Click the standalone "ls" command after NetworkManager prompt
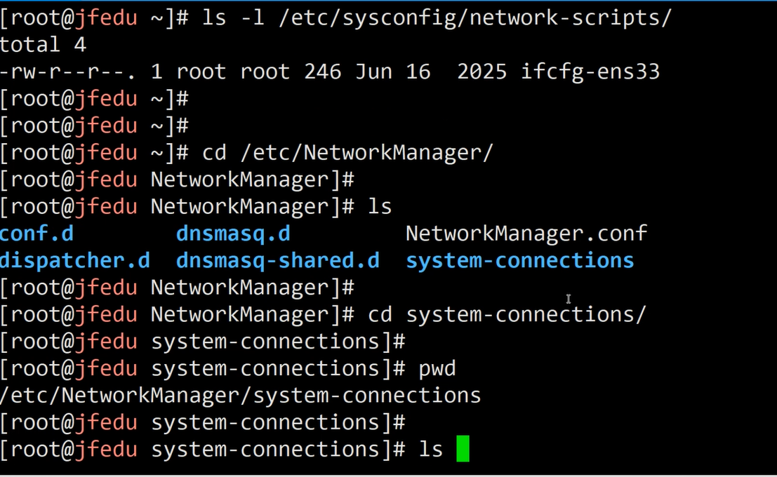Screen dimensions: 777x477 pos(380,207)
